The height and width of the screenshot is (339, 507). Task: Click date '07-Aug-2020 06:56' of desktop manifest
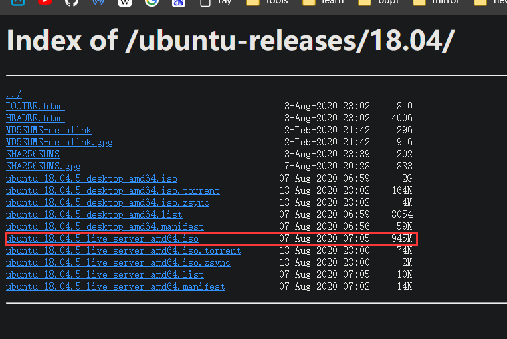coord(324,226)
